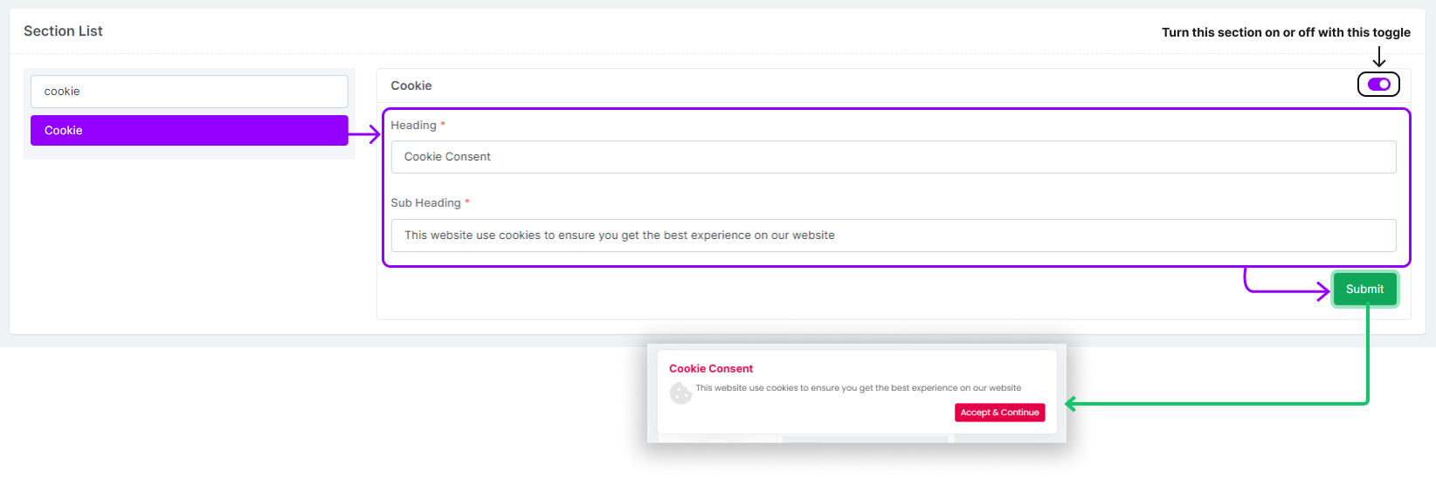
Task: Click the "Turn this section on or off" hint
Action: click(x=1286, y=32)
